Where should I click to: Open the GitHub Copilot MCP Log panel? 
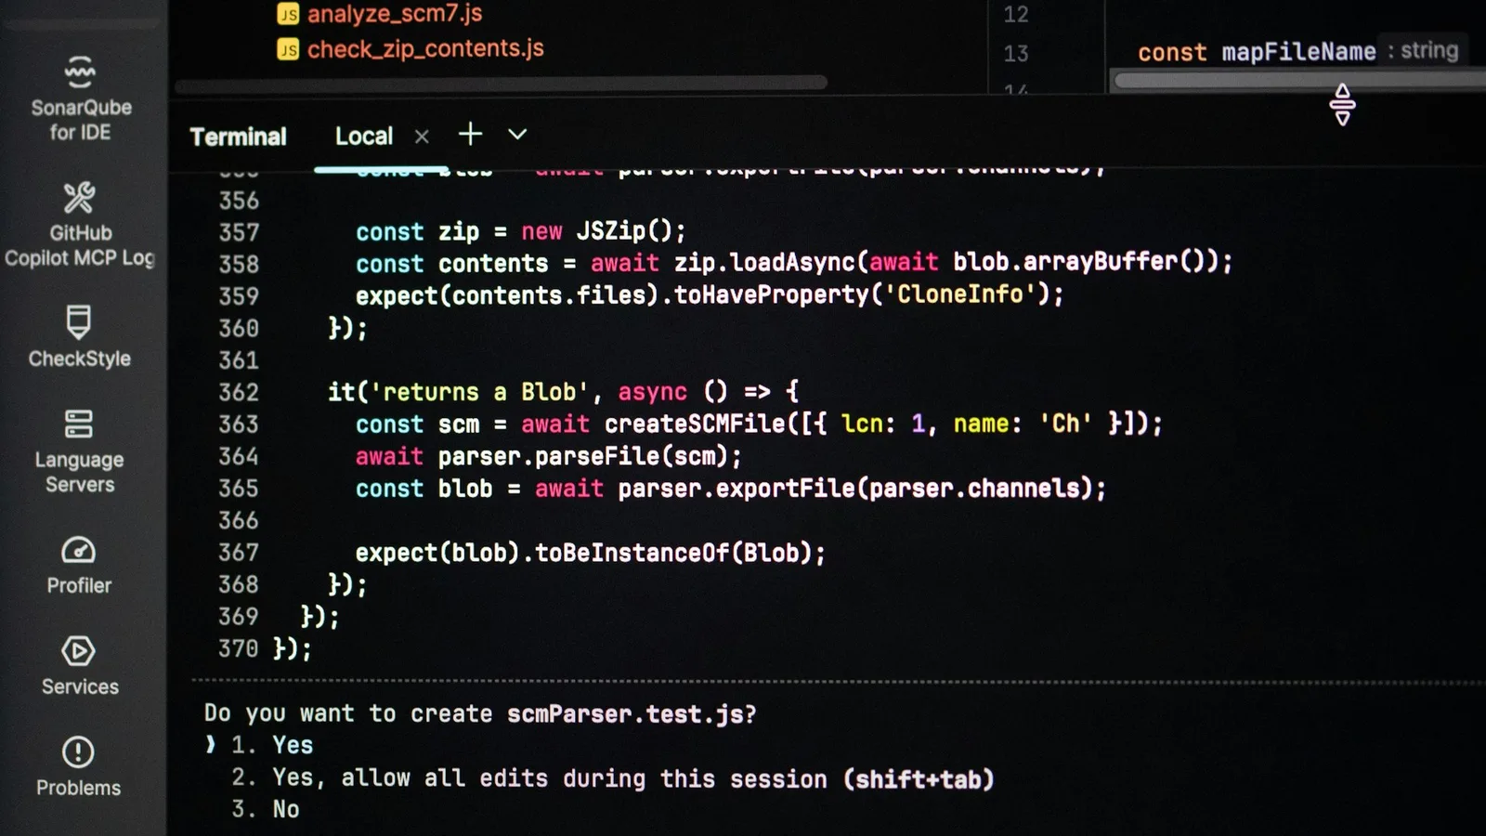pyautogui.click(x=80, y=225)
